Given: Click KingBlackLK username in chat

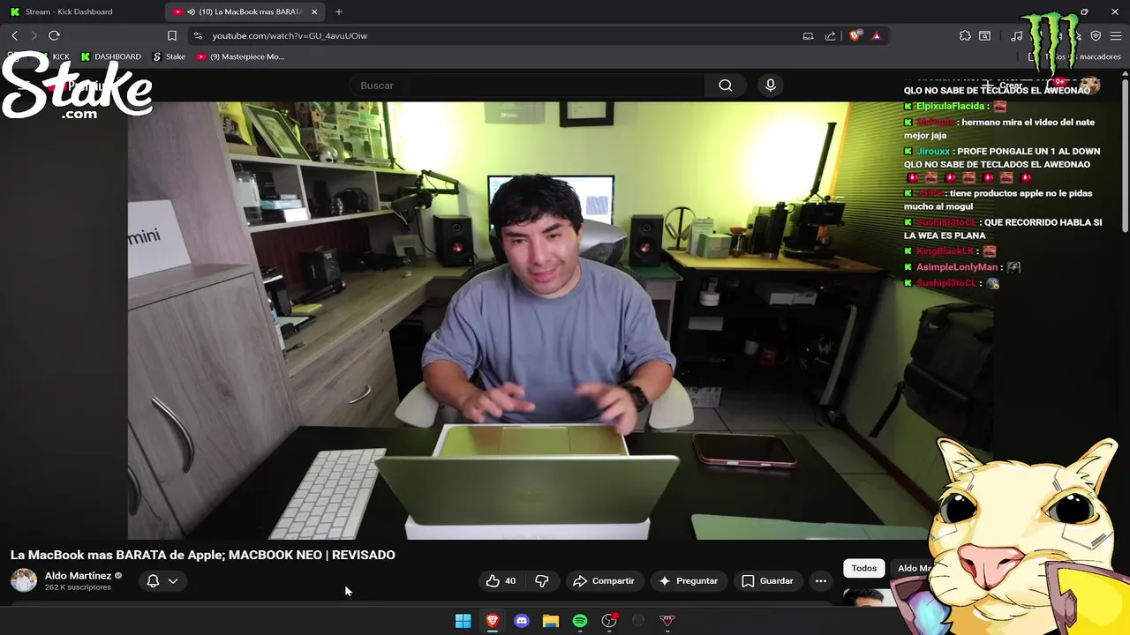Looking at the screenshot, I should 945,251.
